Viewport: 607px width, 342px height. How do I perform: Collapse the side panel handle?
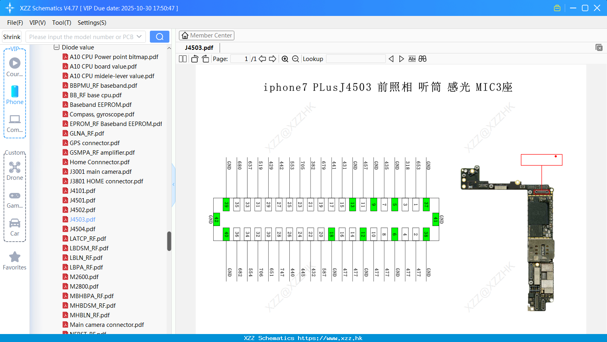tap(173, 185)
